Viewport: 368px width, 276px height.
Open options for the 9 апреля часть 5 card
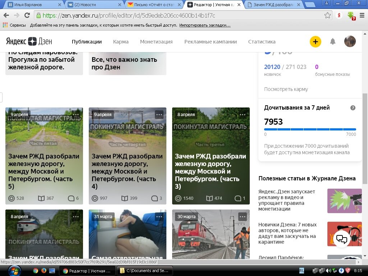click(x=76, y=115)
